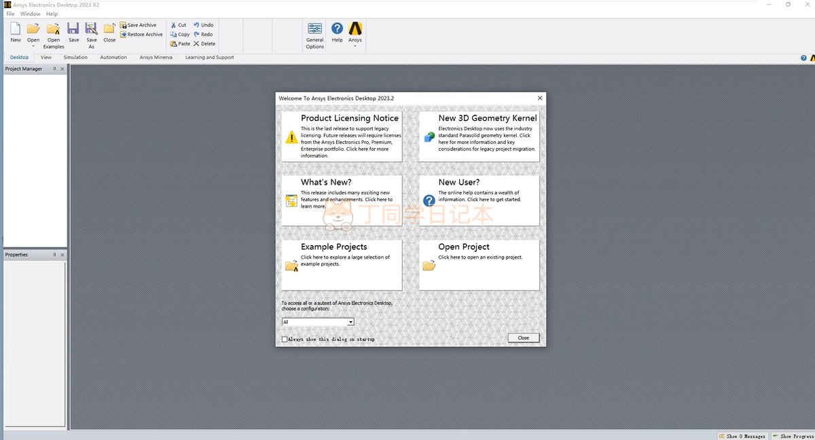This screenshot has width=815, height=440.
Task: Switch to Learning and Support tab
Action: (x=210, y=58)
